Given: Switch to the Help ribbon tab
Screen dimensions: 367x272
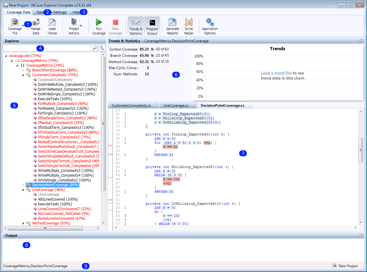Looking at the screenshot, I should point(76,12).
